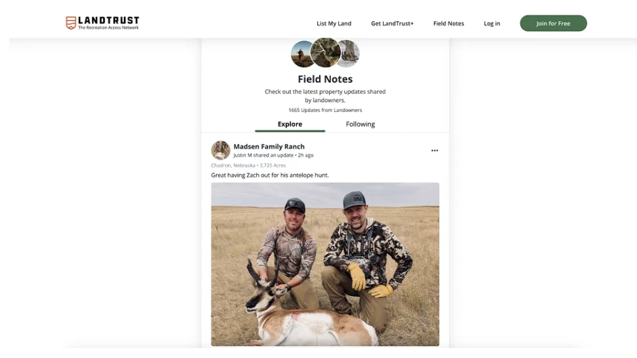The image size is (637, 358).
Task: Go to Field Notes in navbar
Action: pyautogui.click(x=449, y=24)
